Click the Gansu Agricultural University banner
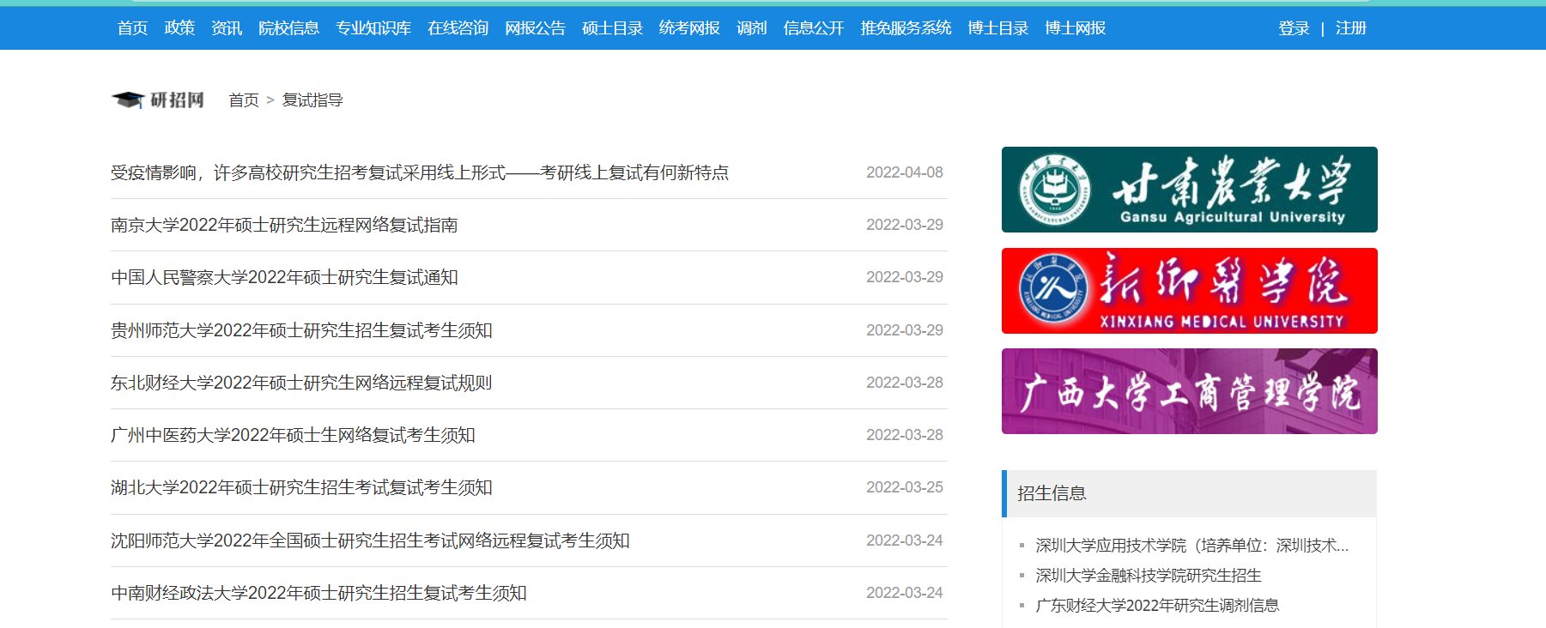1546x628 pixels. [1189, 190]
